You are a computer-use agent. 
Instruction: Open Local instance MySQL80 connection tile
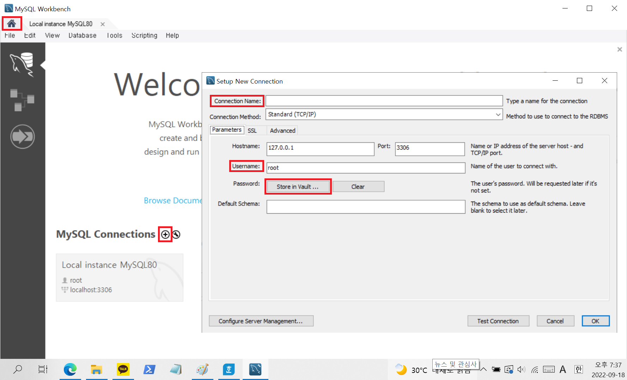click(x=120, y=277)
